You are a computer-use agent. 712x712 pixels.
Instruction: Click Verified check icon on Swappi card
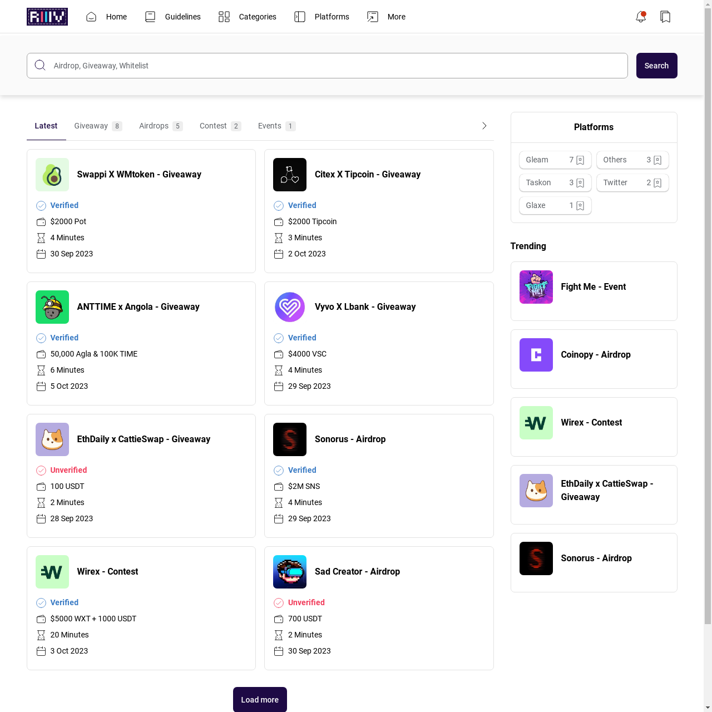tap(41, 206)
